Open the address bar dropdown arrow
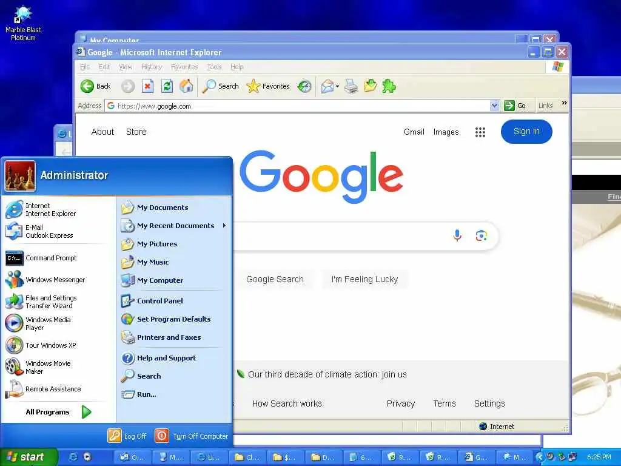621x466 pixels. [494, 106]
